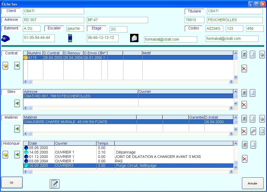
Task: Click the hand icon beside Historique
Action: pos(5,155)
